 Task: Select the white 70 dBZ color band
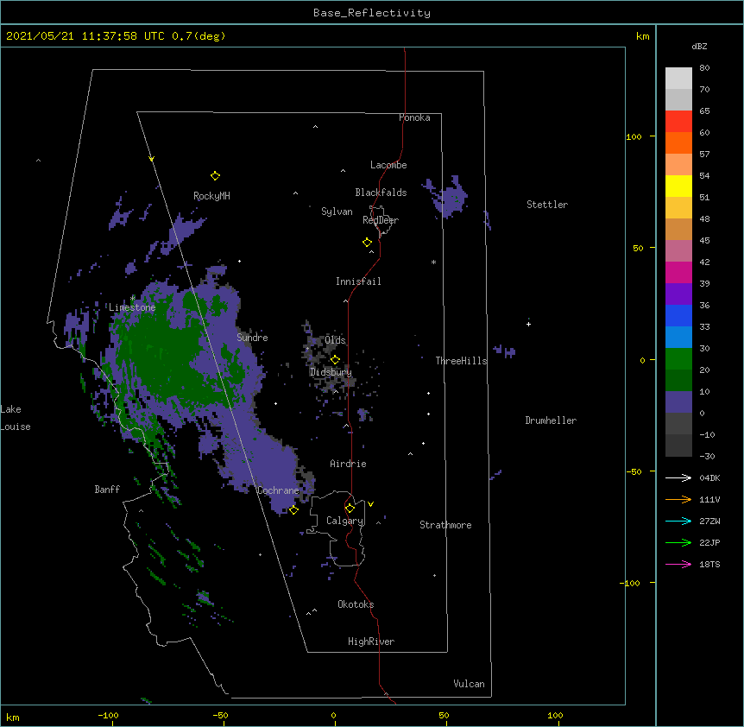[x=678, y=79]
